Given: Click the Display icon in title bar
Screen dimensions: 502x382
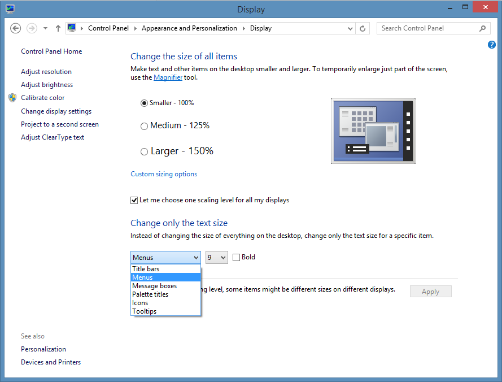Looking at the screenshot, I should 10,8.
